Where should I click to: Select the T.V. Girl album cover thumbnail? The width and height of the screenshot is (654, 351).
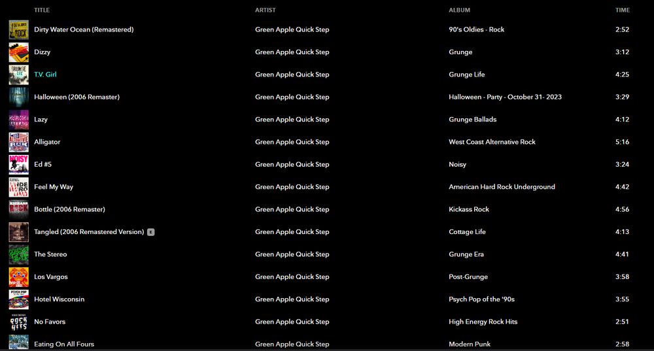(x=19, y=75)
